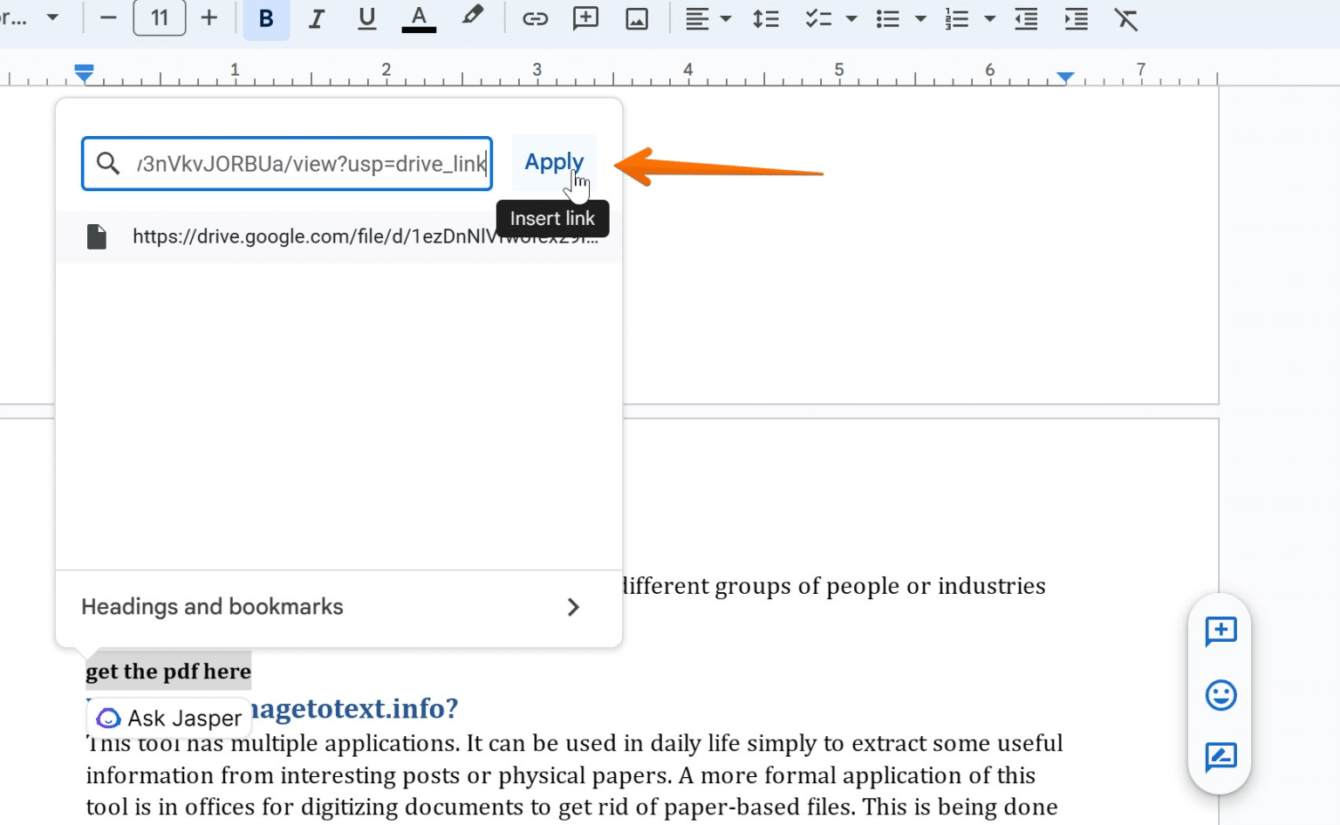Open the line spacing menu
This screenshot has height=825, width=1340.
(x=765, y=18)
